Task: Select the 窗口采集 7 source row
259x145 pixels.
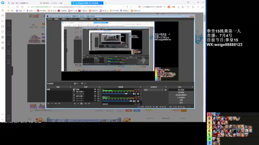Action: [86, 96]
